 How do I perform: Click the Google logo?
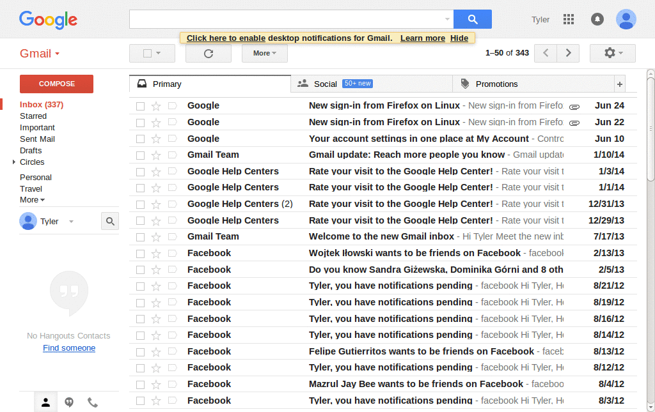(x=48, y=20)
